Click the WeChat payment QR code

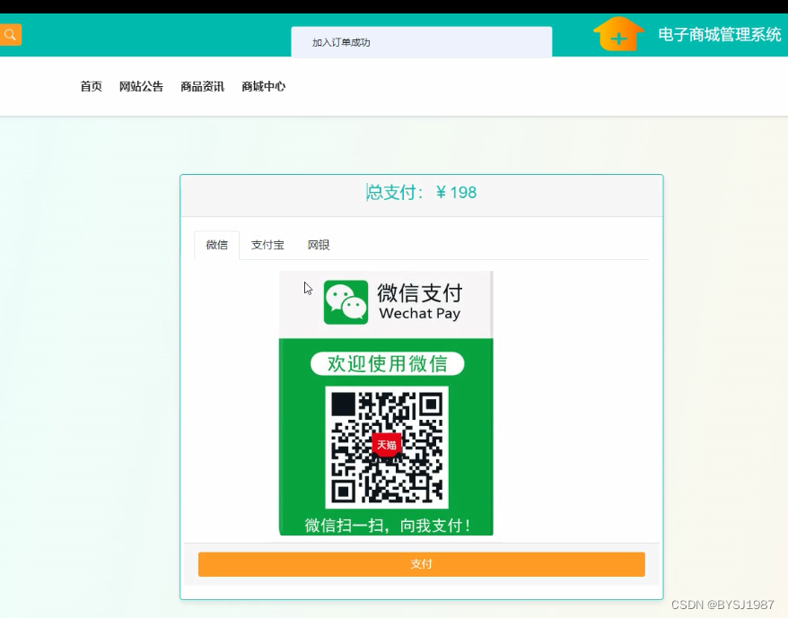[x=387, y=448]
